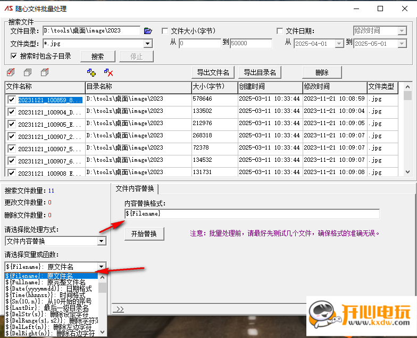Click 开始替换 button
This screenshot has width=417, height=338.
144,234
